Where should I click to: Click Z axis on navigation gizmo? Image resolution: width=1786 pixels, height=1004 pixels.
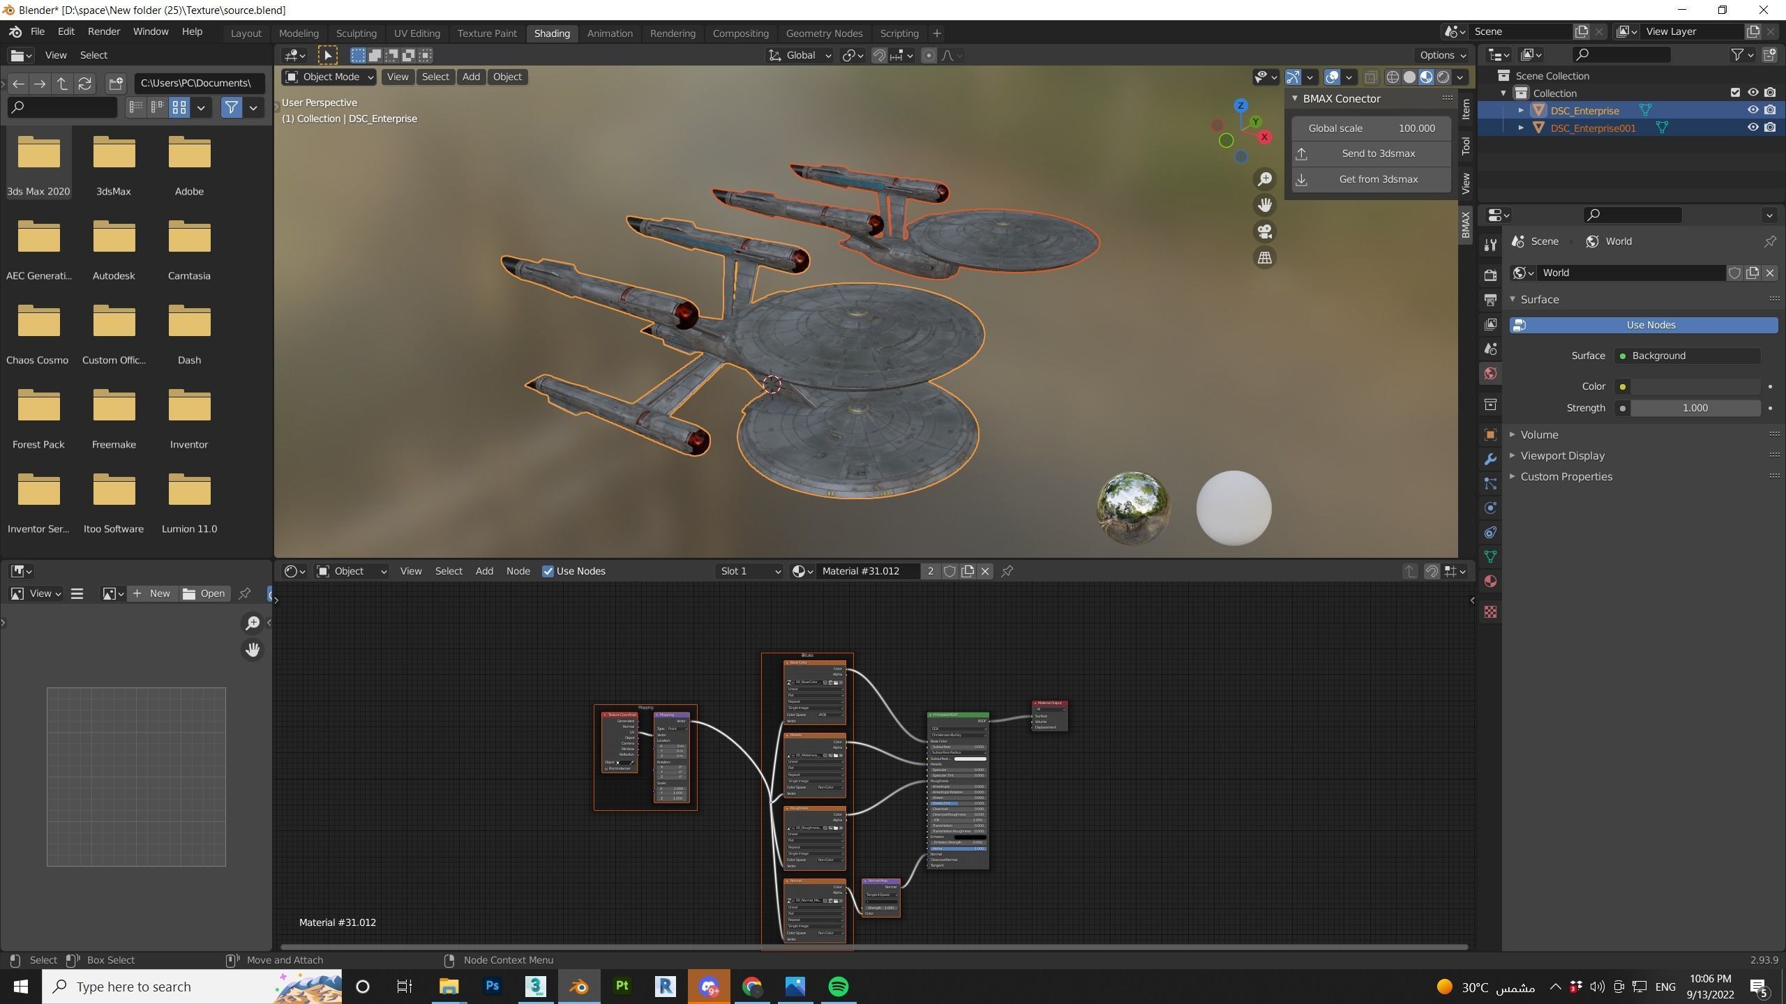(1240, 106)
